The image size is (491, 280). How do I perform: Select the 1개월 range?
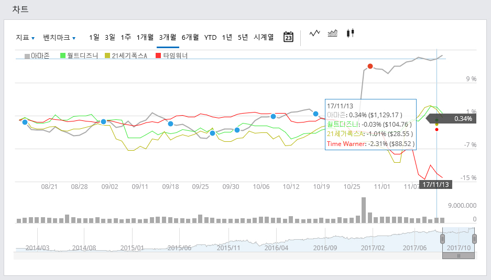pyautogui.click(x=145, y=37)
